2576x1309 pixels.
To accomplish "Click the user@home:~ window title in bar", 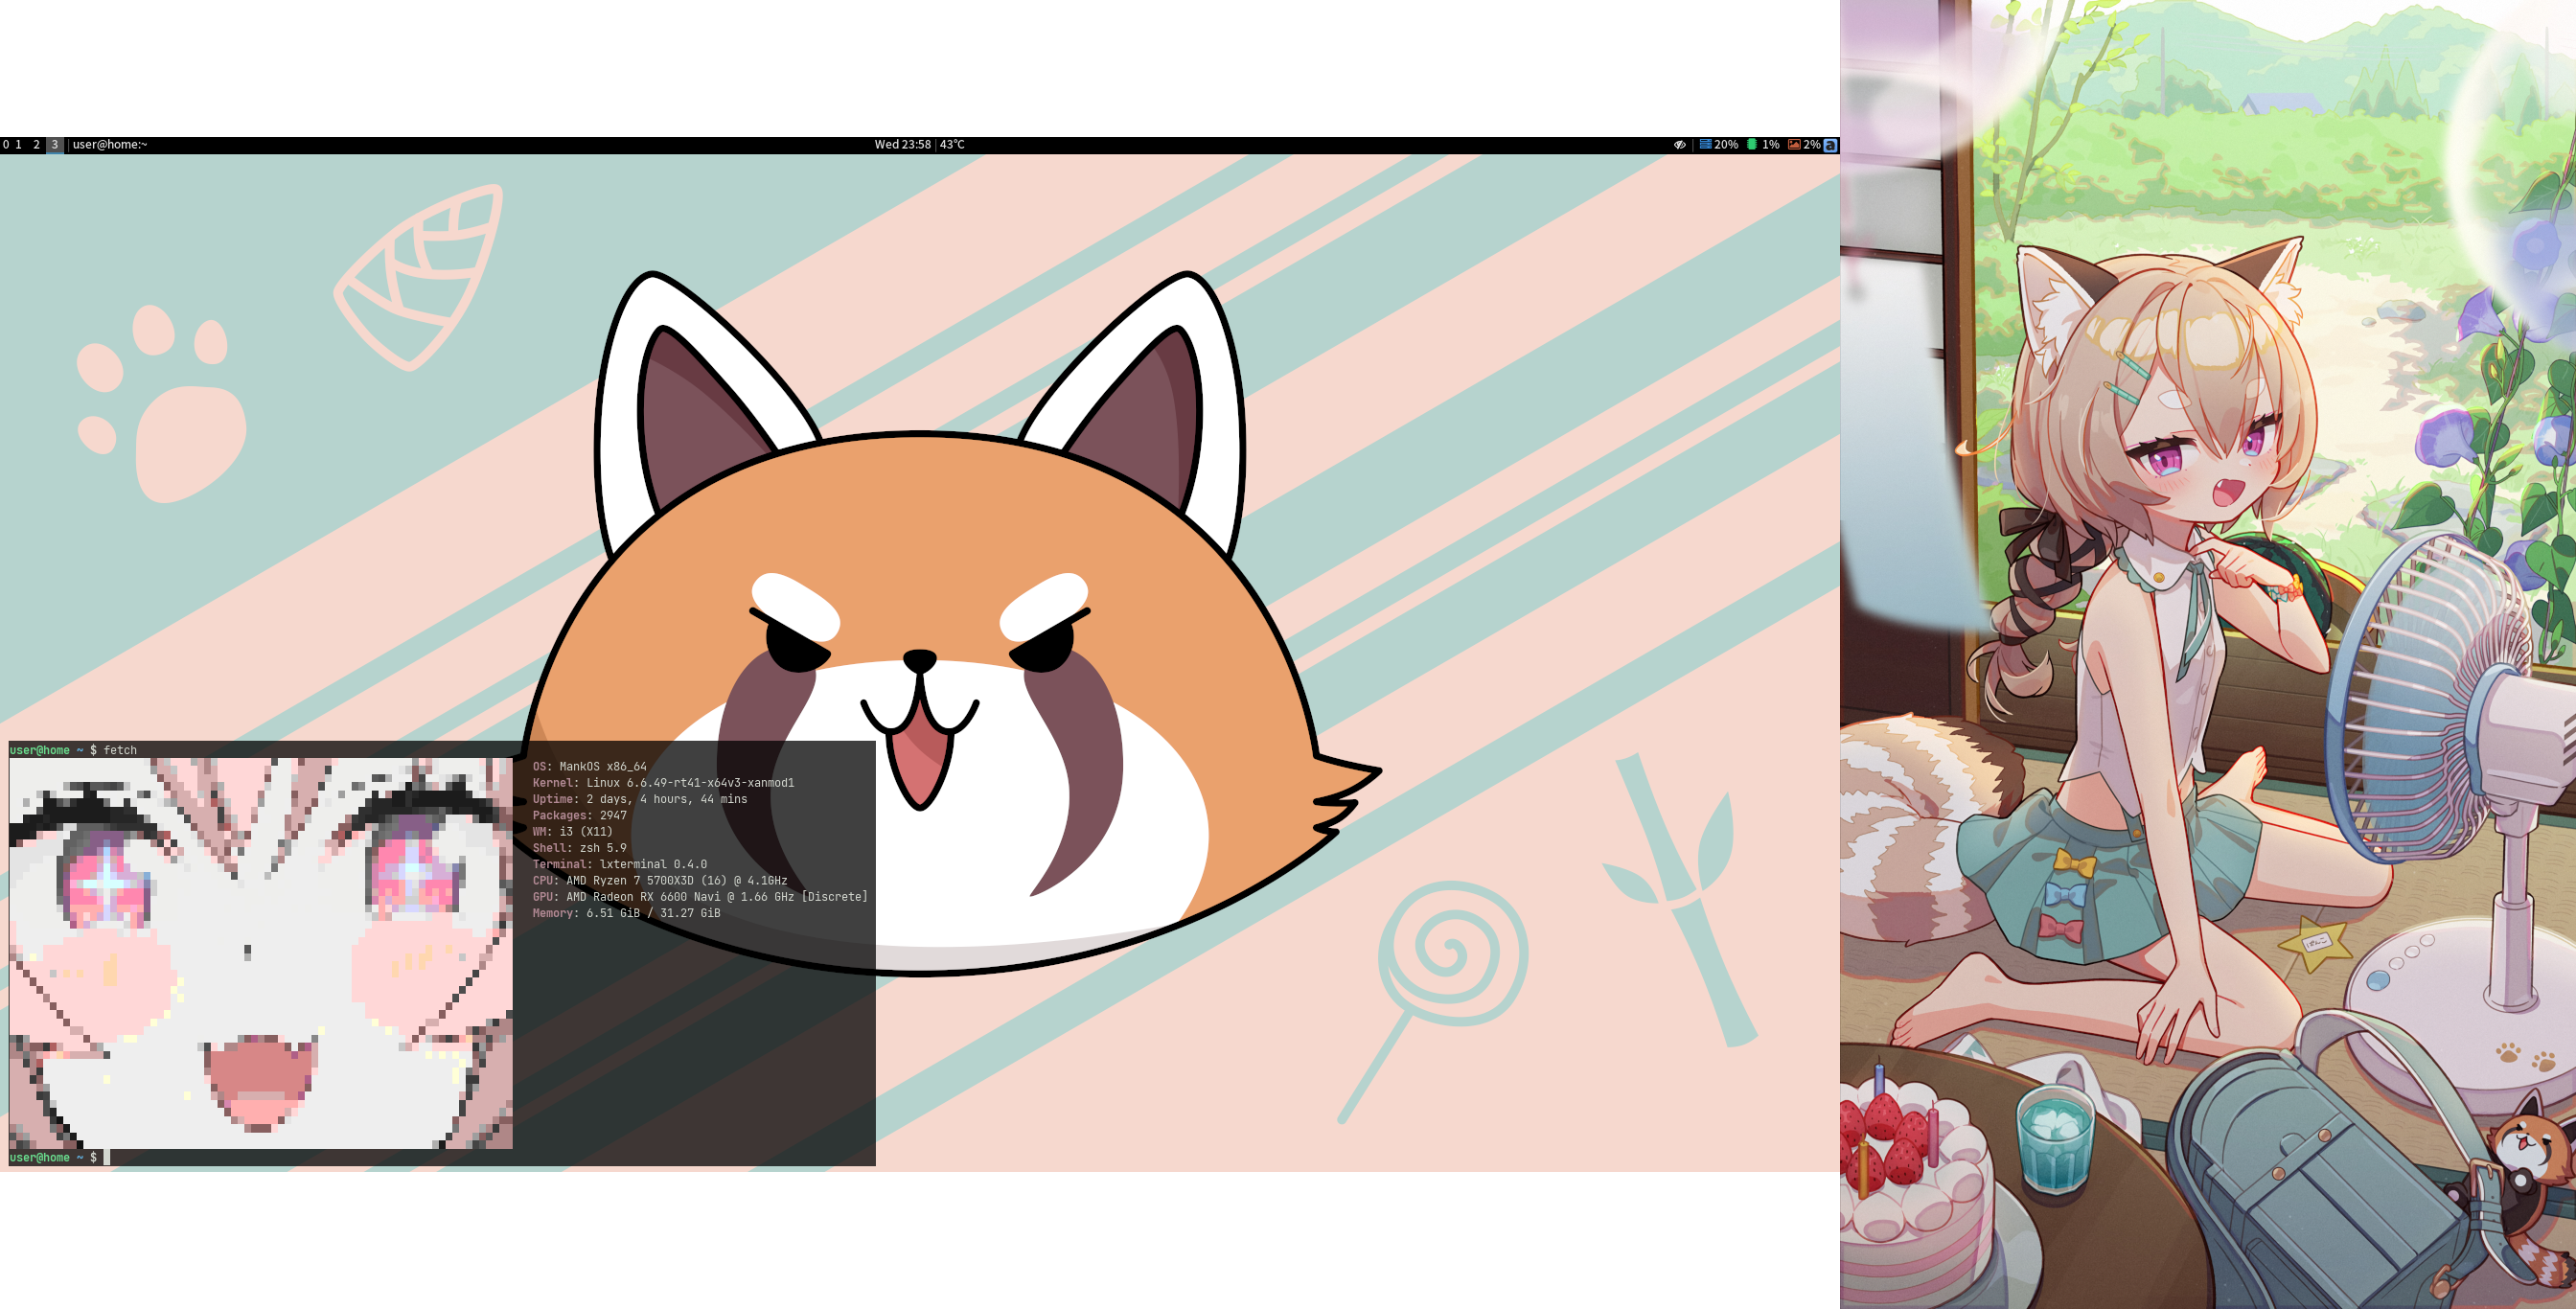I will point(110,145).
